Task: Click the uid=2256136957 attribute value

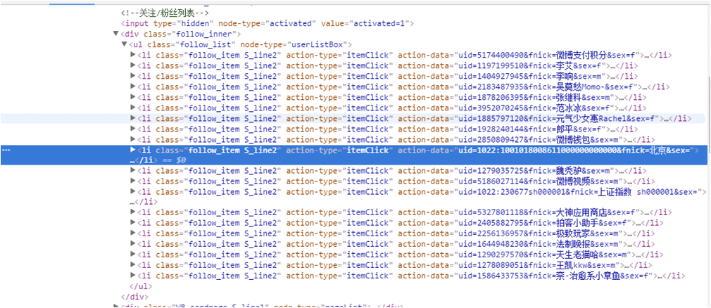Action: coord(539,233)
